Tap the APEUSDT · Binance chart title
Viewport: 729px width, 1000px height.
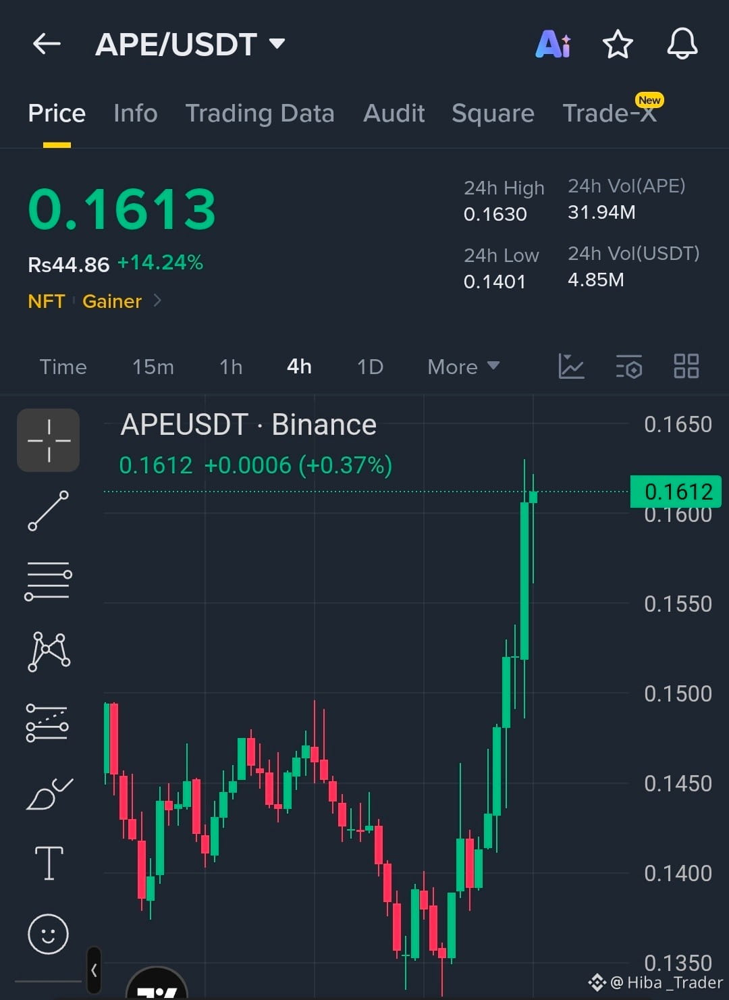pos(248,425)
